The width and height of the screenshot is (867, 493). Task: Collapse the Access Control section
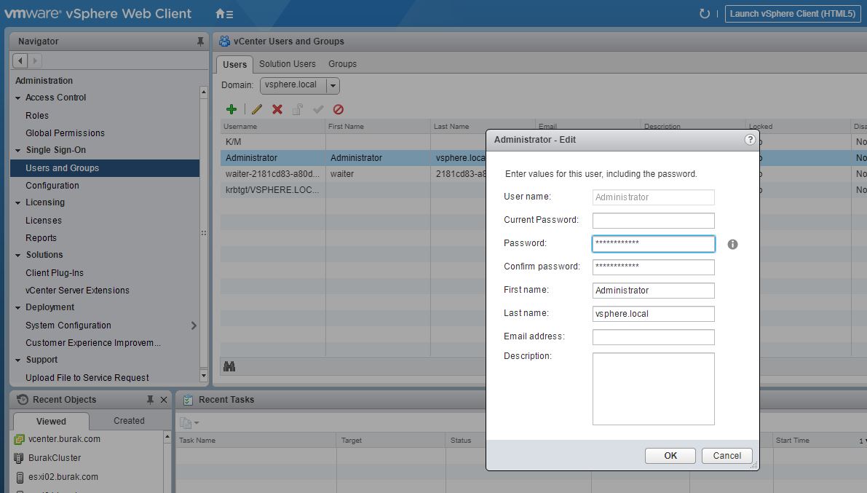pos(18,98)
